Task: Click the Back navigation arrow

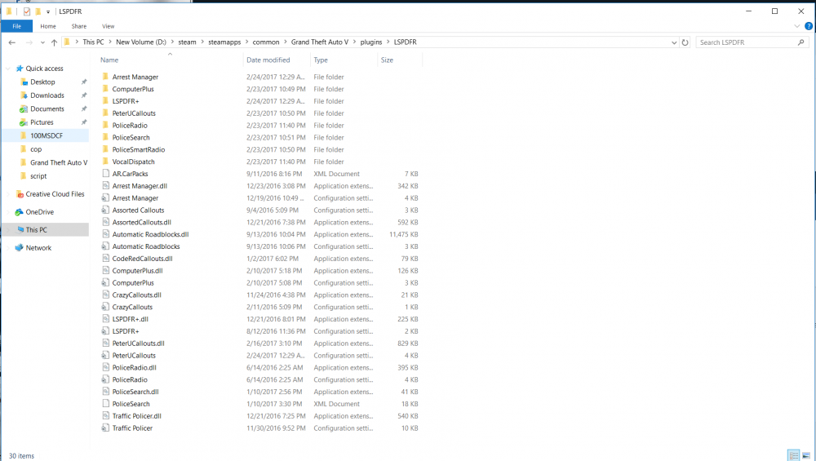Action: tap(12, 42)
